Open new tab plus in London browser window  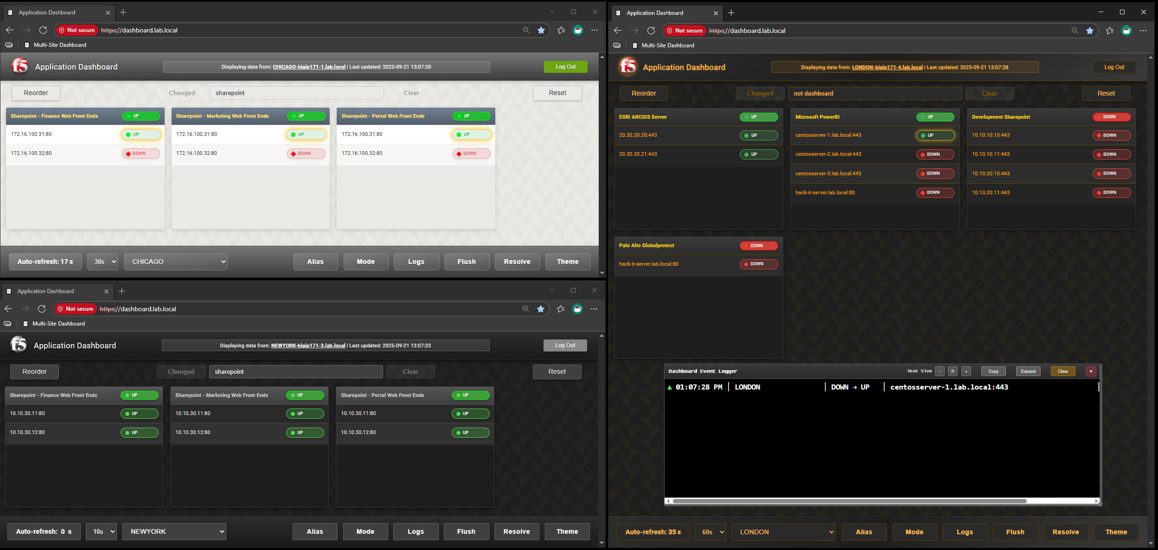coord(731,13)
